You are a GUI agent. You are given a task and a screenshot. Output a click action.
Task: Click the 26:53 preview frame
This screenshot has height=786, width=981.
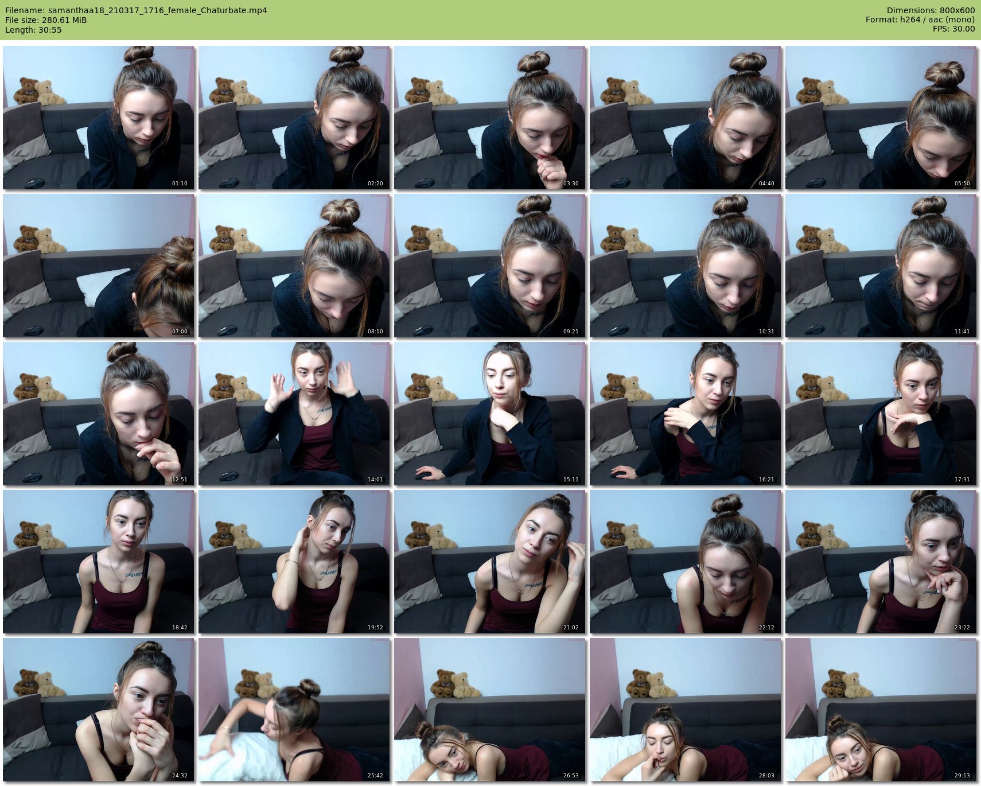[490, 710]
